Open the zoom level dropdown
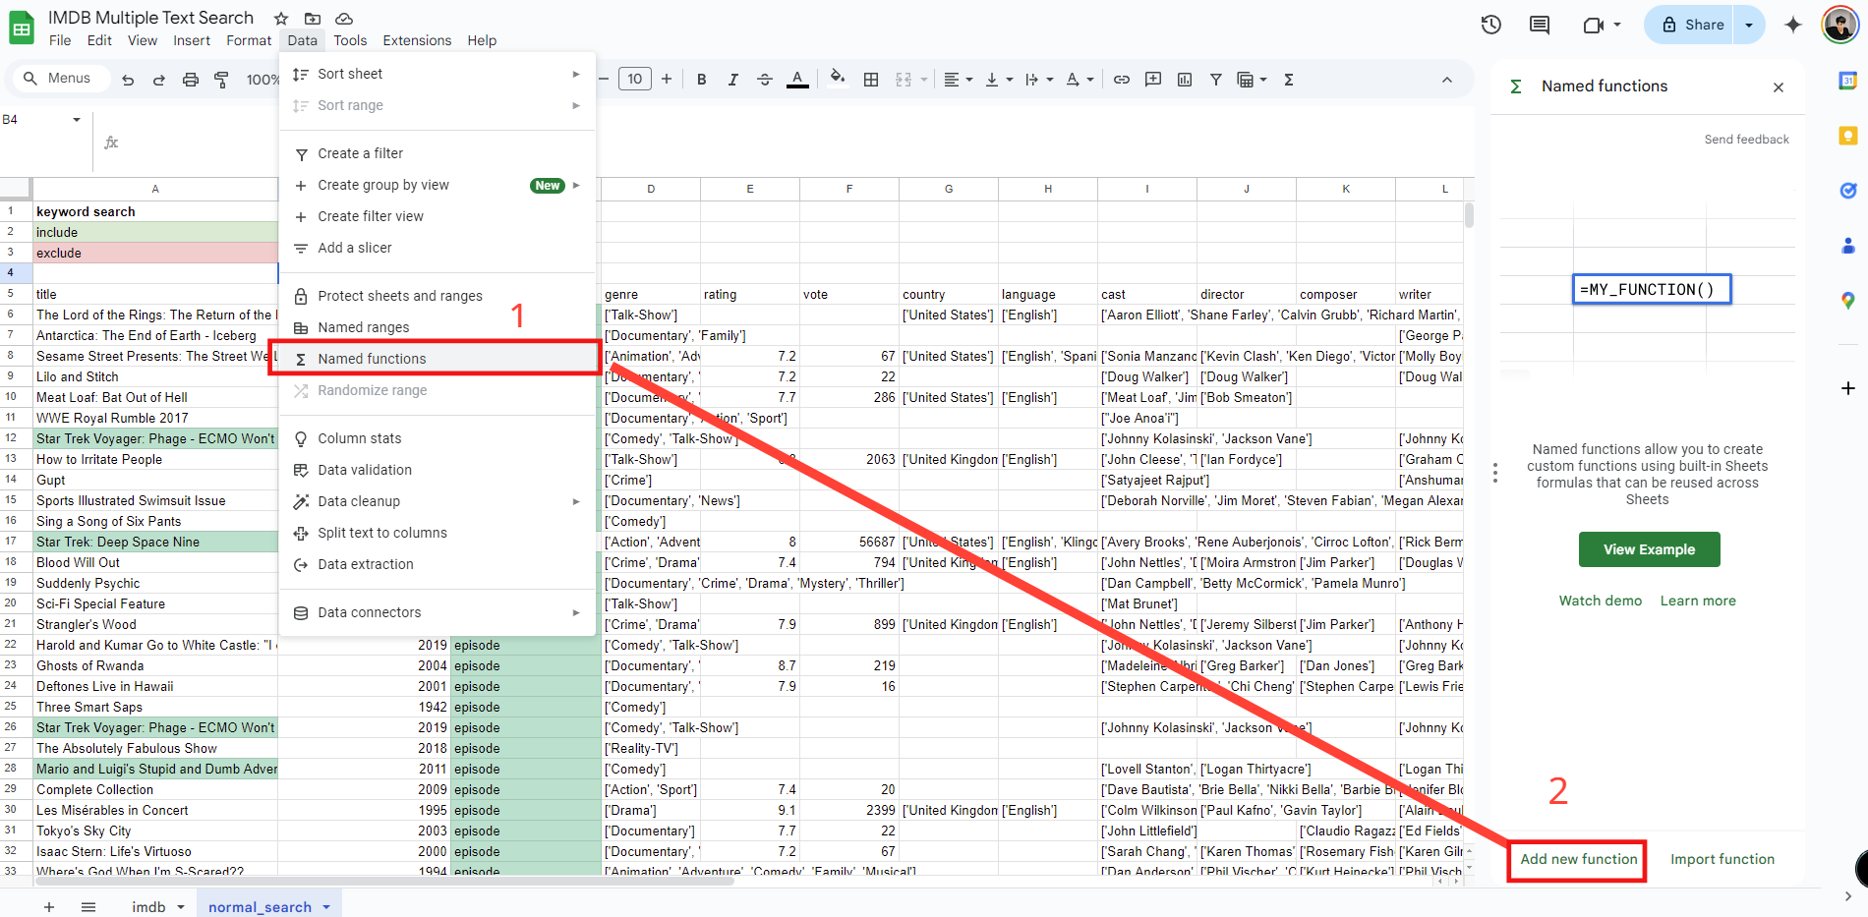Screen dimensions: 1868x917 tap(262, 80)
